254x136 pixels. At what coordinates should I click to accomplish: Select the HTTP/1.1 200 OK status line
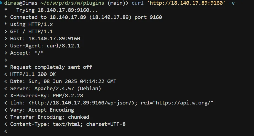(33, 74)
